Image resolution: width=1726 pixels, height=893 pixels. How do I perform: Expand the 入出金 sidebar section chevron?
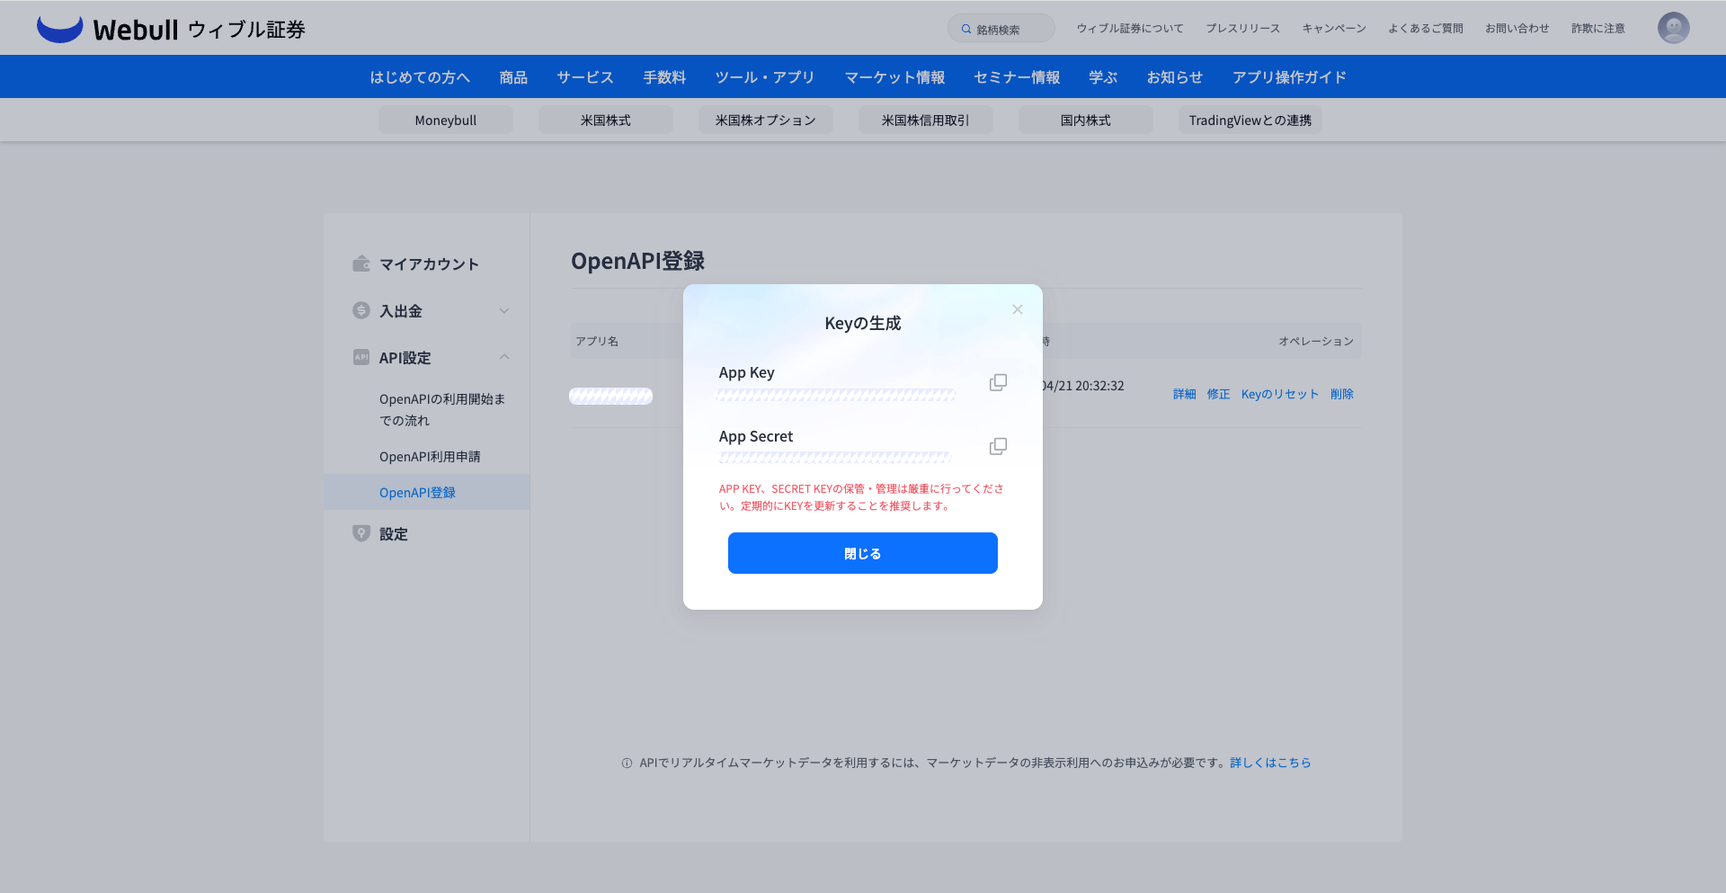pyautogui.click(x=504, y=311)
